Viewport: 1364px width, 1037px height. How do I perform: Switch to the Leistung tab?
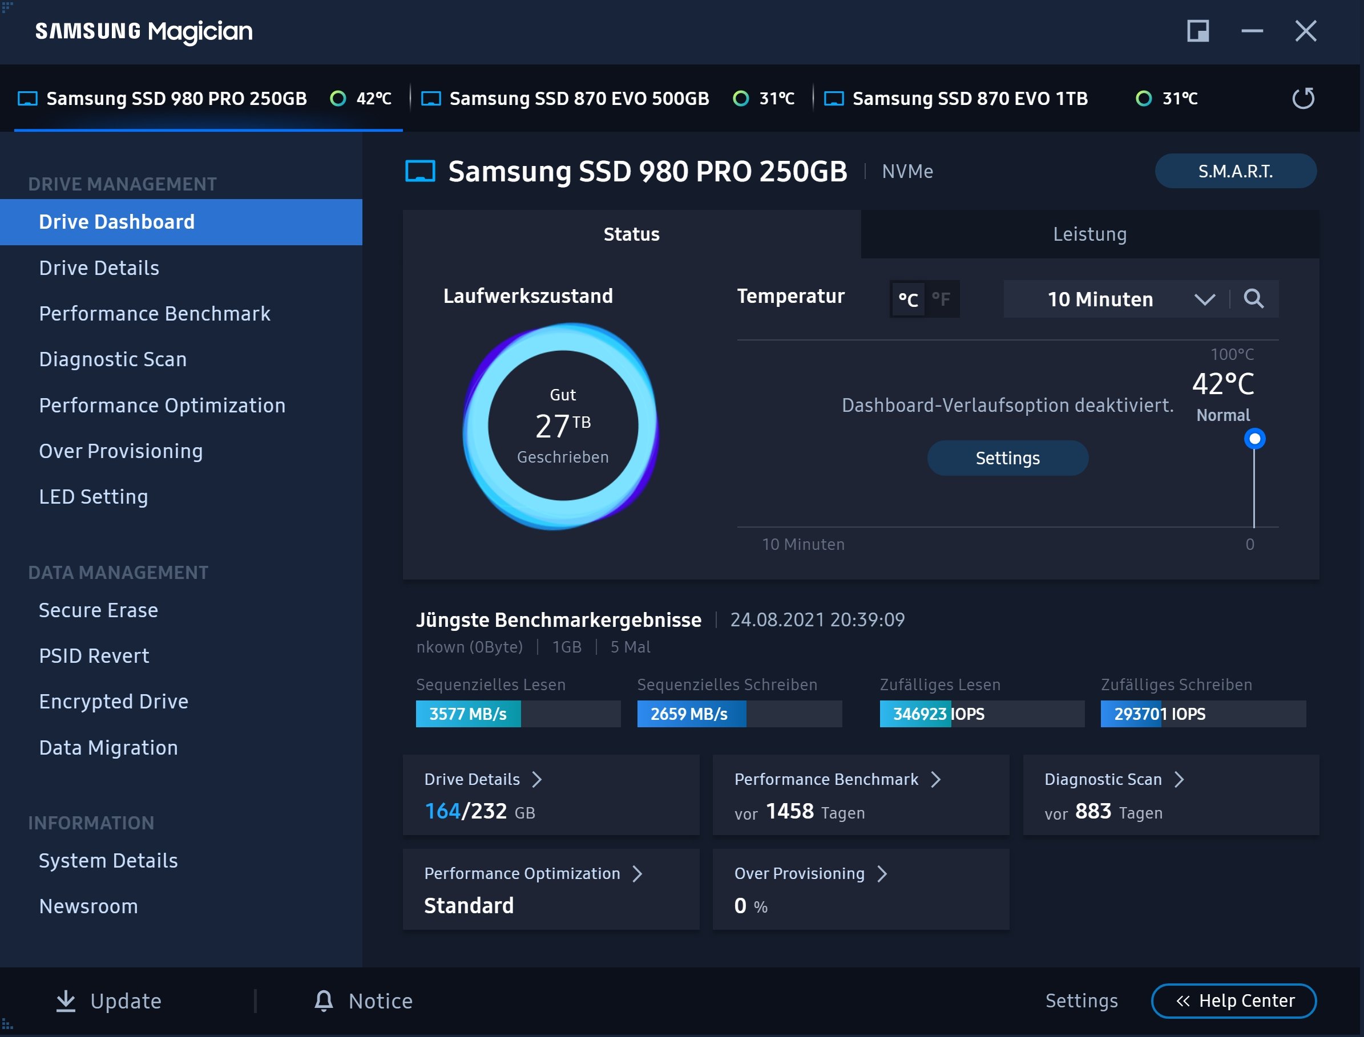coord(1089,234)
